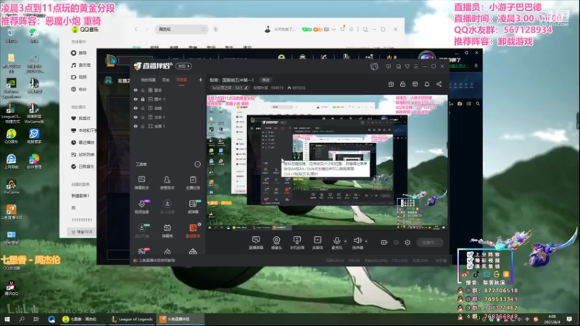Viewport: 580px width, 326px height.
Task: Toggle visibility of 战绩 layer
Action: [136, 108]
